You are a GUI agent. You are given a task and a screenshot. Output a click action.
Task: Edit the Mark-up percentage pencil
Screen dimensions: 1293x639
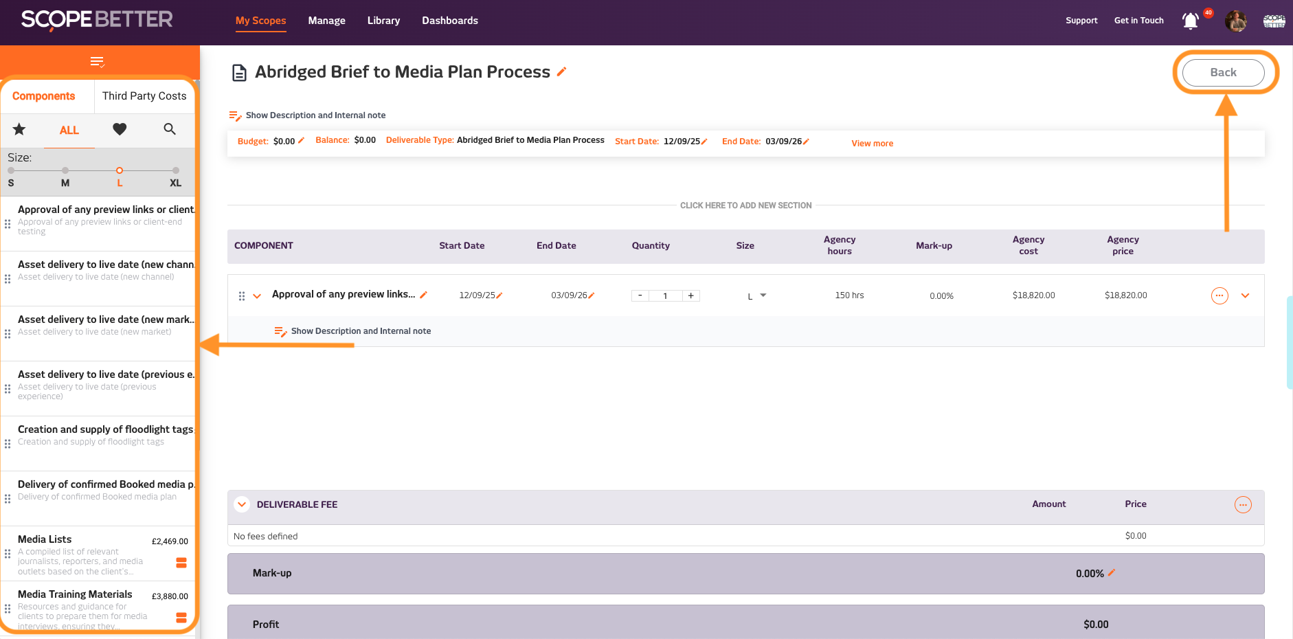pos(1112,572)
